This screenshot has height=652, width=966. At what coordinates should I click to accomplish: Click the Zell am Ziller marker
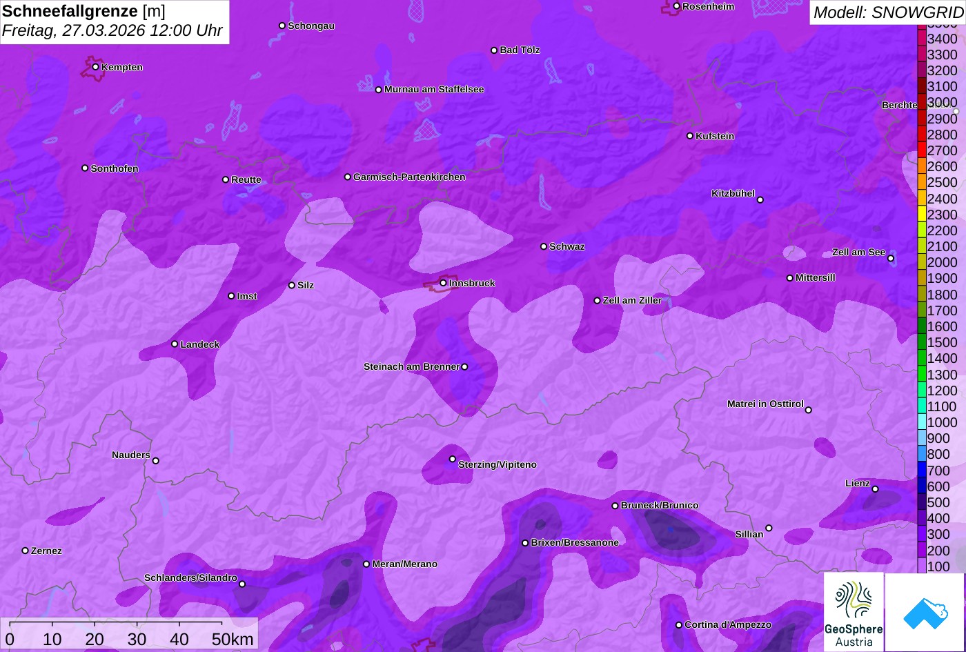click(x=597, y=301)
